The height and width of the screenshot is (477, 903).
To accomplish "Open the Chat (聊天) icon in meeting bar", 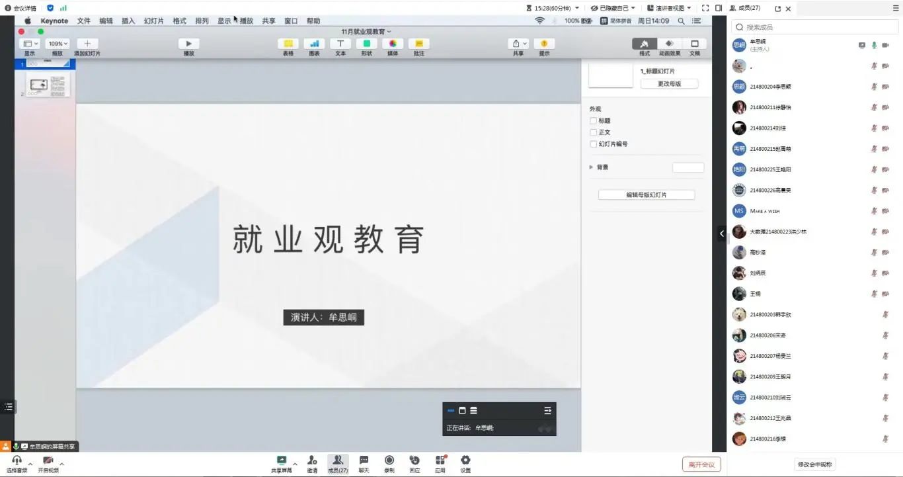I will 364,460.
